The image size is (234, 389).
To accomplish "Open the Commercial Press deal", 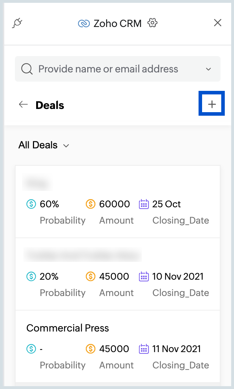I will (x=117, y=346).
